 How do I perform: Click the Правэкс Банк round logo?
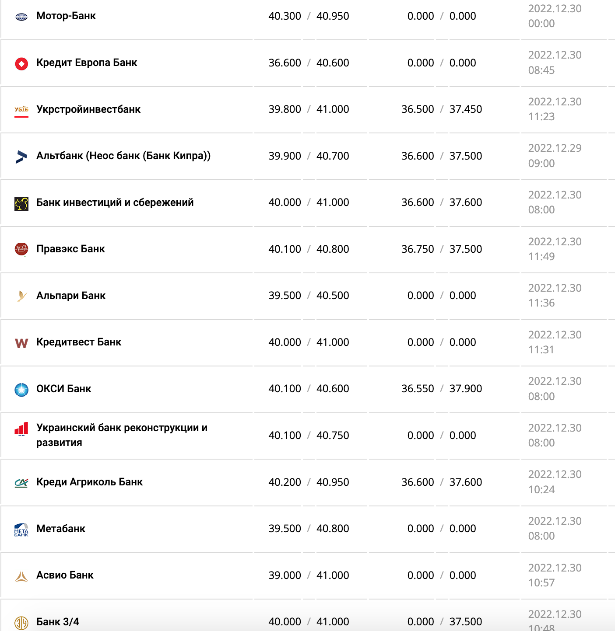21,250
